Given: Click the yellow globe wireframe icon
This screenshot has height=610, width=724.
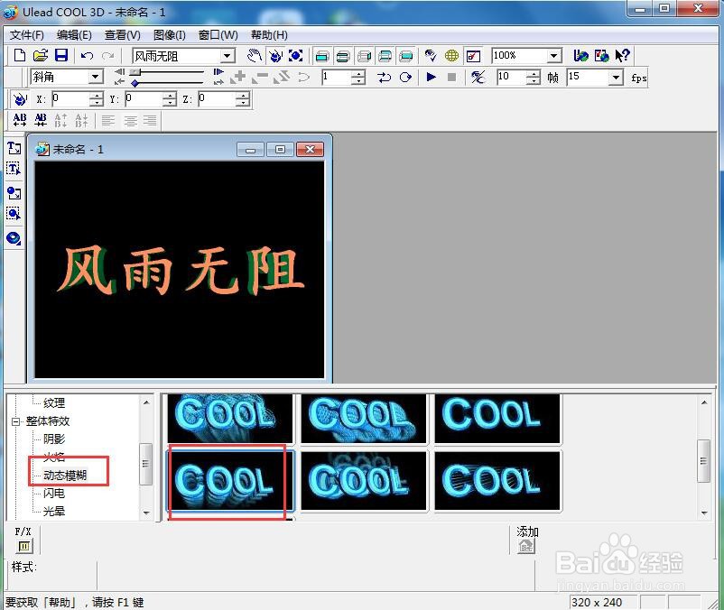Looking at the screenshot, I should [451, 56].
